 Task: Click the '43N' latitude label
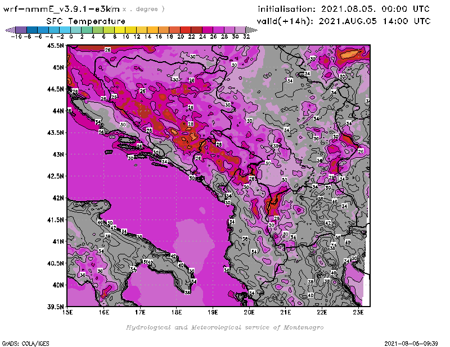point(58,154)
